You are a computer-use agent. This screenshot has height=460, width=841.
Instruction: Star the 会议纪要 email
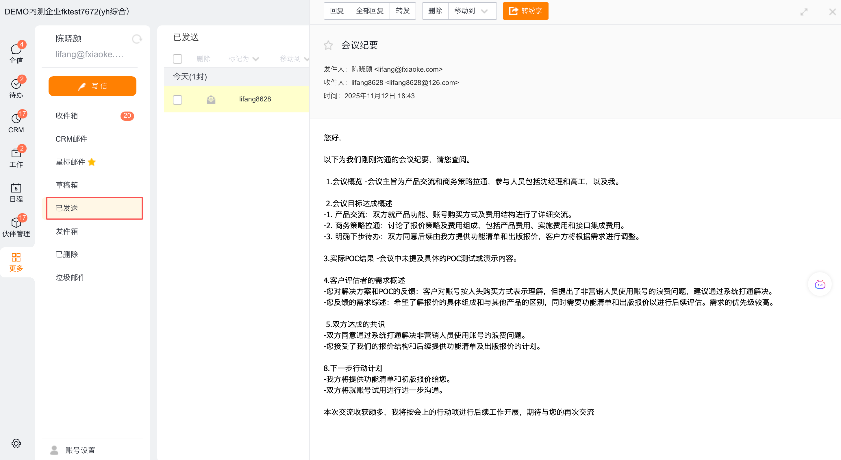(x=328, y=45)
